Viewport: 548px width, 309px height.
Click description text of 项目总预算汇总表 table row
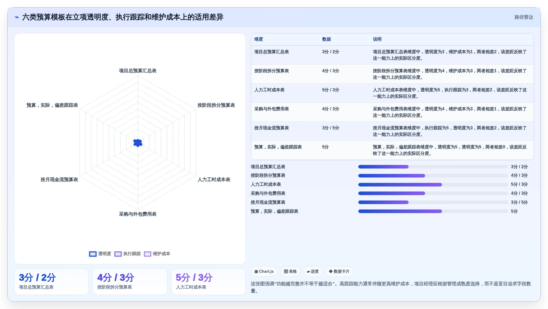point(450,55)
